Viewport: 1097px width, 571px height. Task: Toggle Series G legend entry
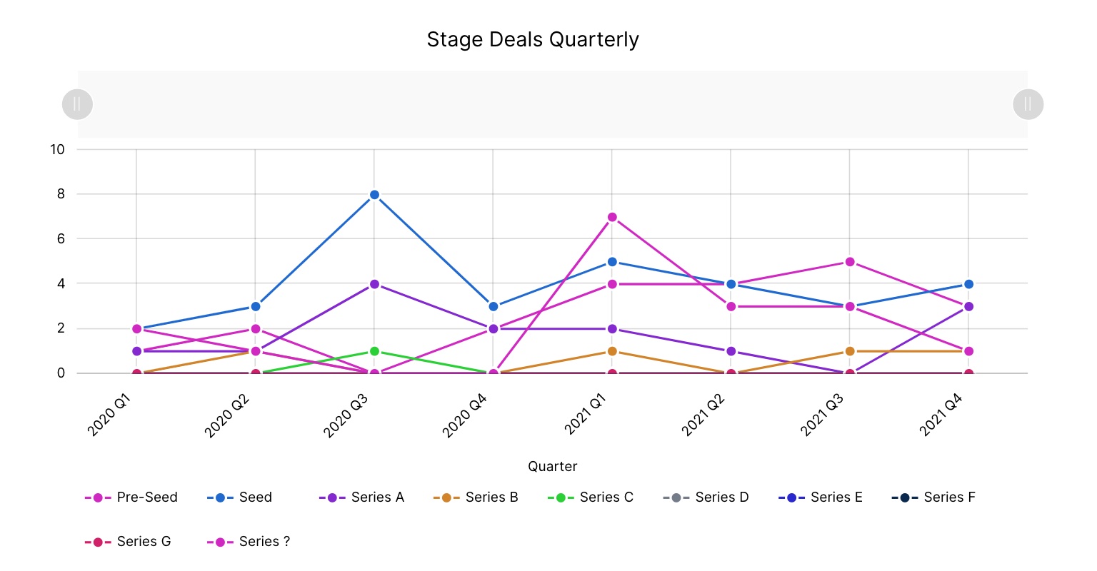[129, 542]
